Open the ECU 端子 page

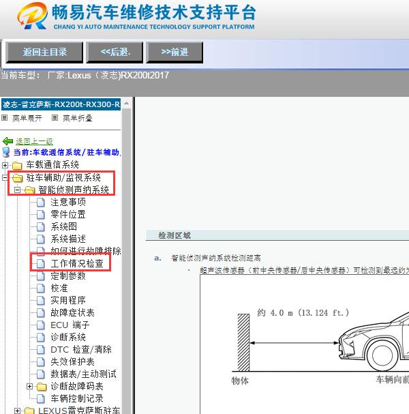[x=70, y=325]
